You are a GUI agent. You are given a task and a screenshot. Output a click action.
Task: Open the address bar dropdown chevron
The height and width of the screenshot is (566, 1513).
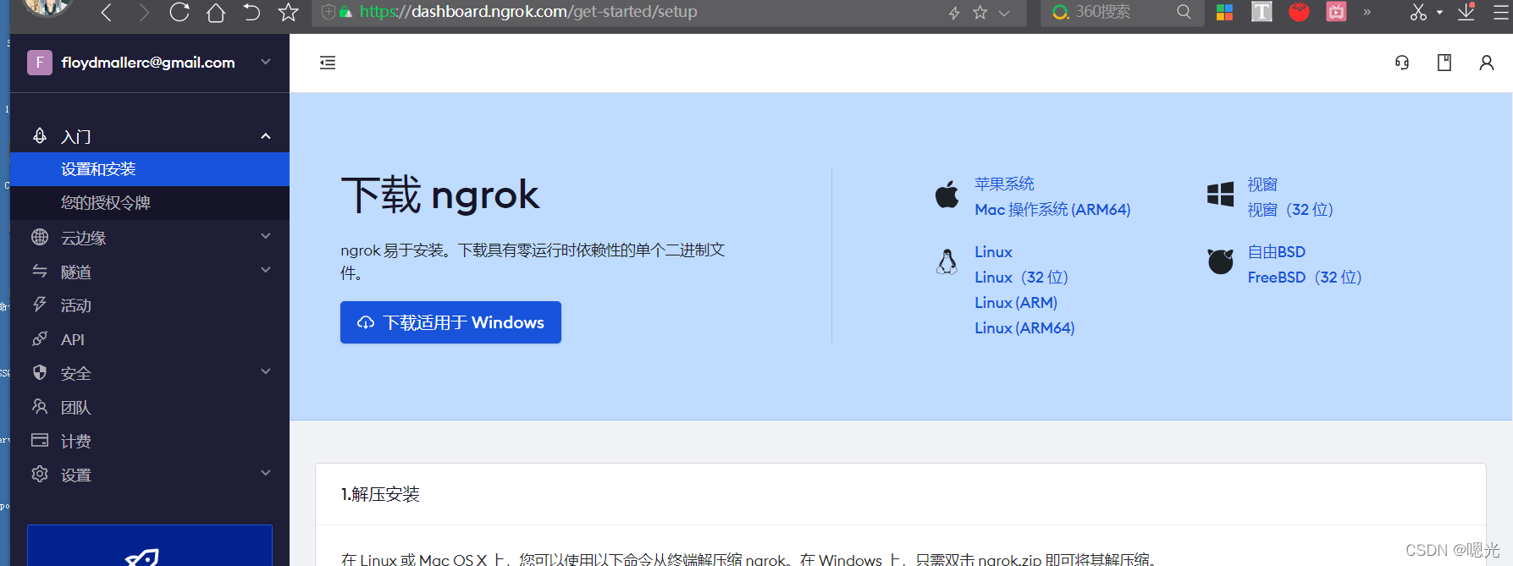pyautogui.click(x=1004, y=13)
